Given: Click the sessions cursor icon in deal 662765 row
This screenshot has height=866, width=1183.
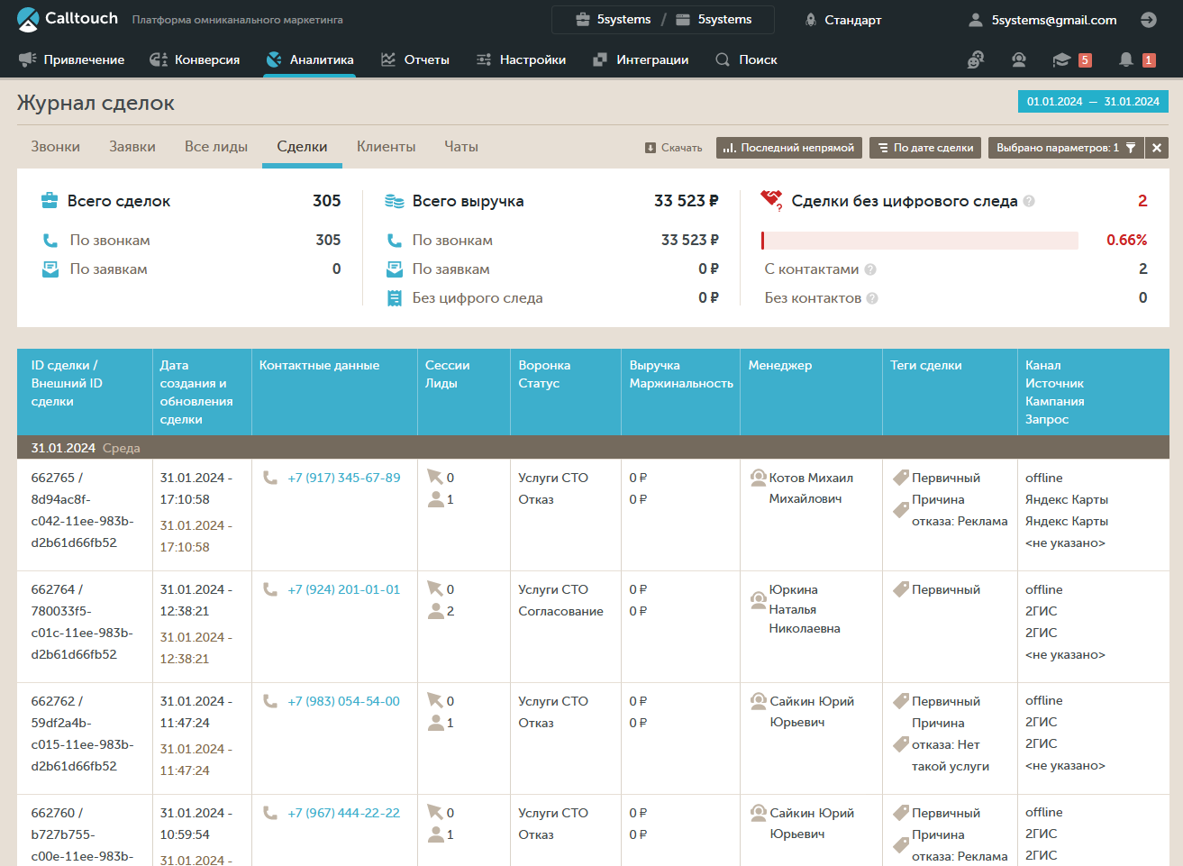Looking at the screenshot, I should [x=434, y=477].
